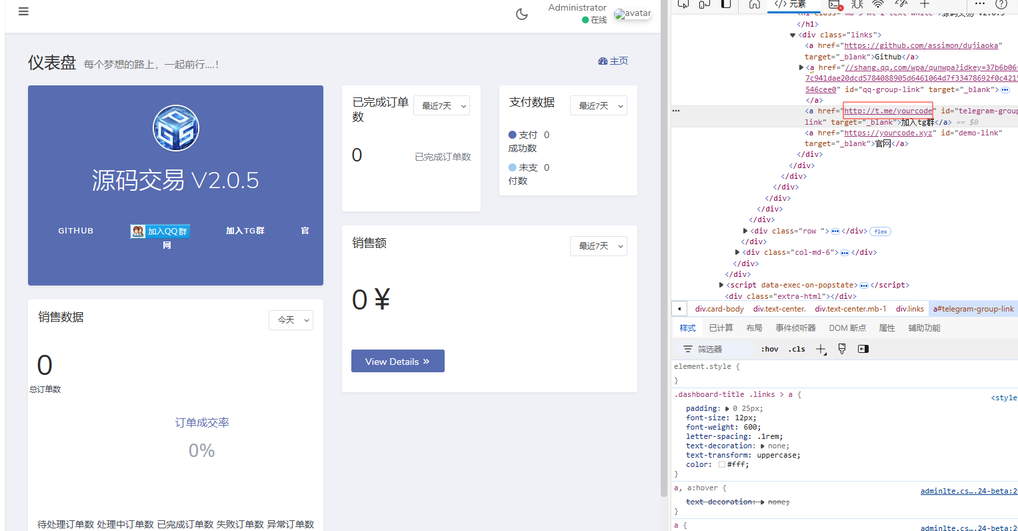1018x531 pixels.
Task: Open DevTools more options ellipsis
Action: pos(979,4)
